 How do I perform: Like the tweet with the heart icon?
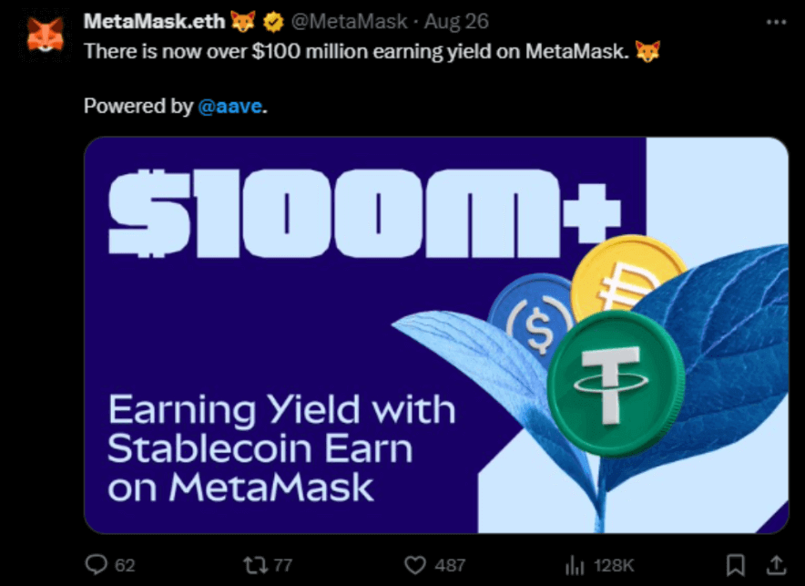(x=415, y=565)
